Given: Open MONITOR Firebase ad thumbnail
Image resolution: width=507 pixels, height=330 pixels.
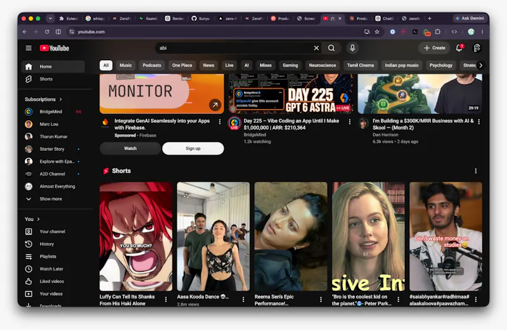Looking at the screenshot, I should [162, 94].
